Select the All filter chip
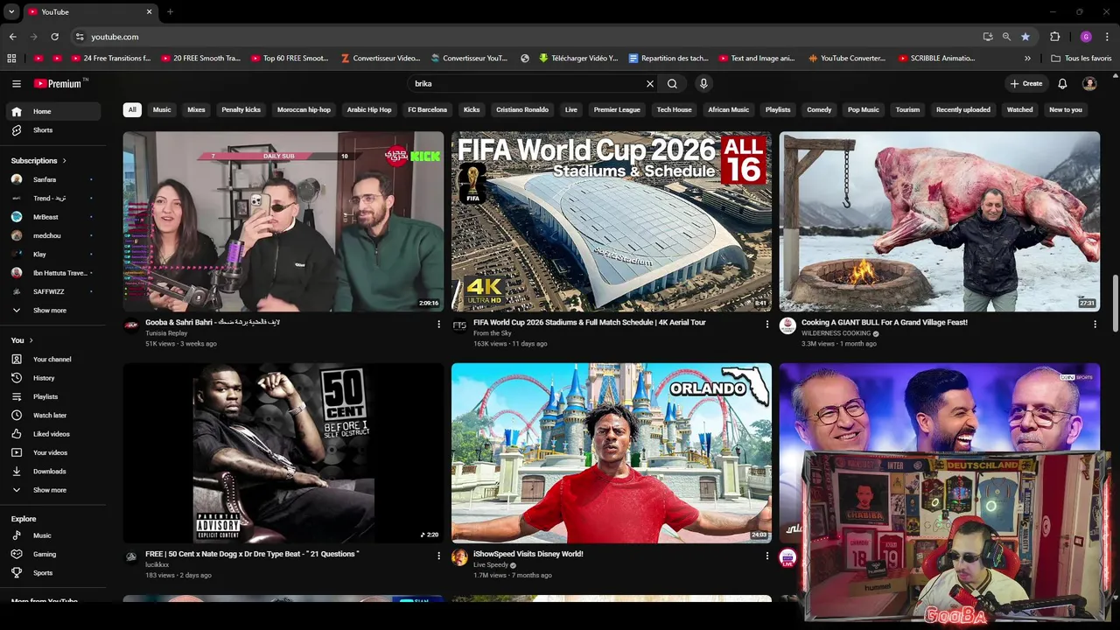Image resolution: width=1120 pixels, height=630 pixels. 132,109
